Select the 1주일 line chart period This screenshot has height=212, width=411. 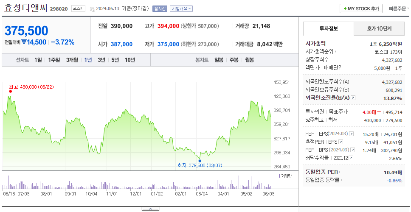54,60
